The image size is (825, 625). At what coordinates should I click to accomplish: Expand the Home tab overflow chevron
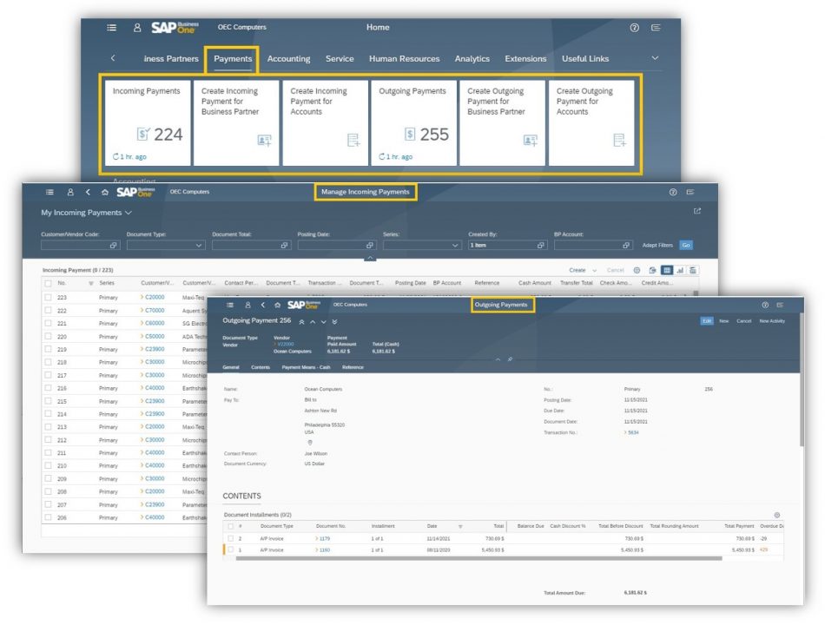[x=655, y=58]
